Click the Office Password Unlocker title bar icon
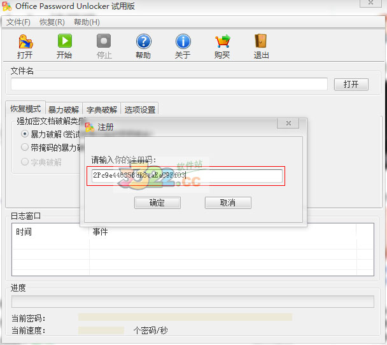 pos(7,6)
